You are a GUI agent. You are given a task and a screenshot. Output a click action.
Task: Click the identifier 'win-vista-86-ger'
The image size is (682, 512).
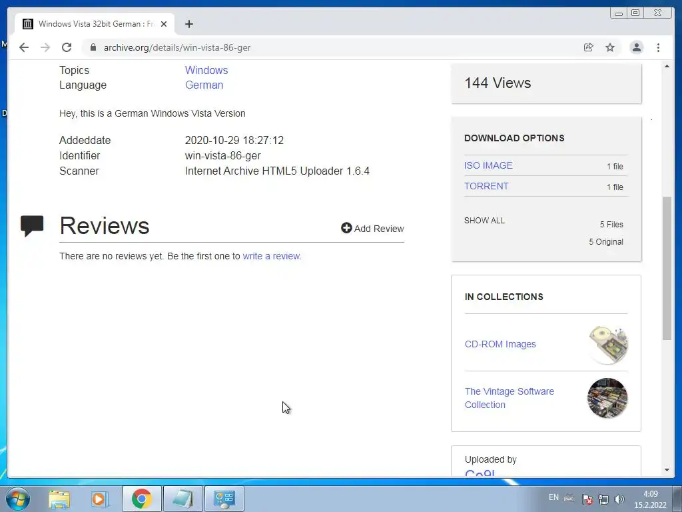point(222,155)
